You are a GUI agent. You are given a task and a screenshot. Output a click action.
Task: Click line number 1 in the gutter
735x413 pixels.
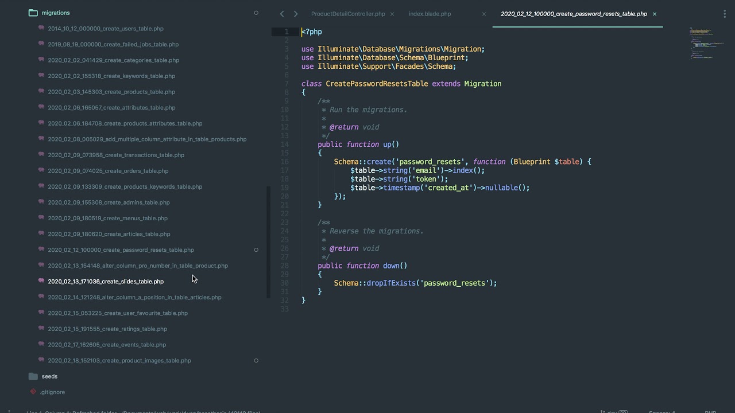pyautogui.click(x=287, y=32)
